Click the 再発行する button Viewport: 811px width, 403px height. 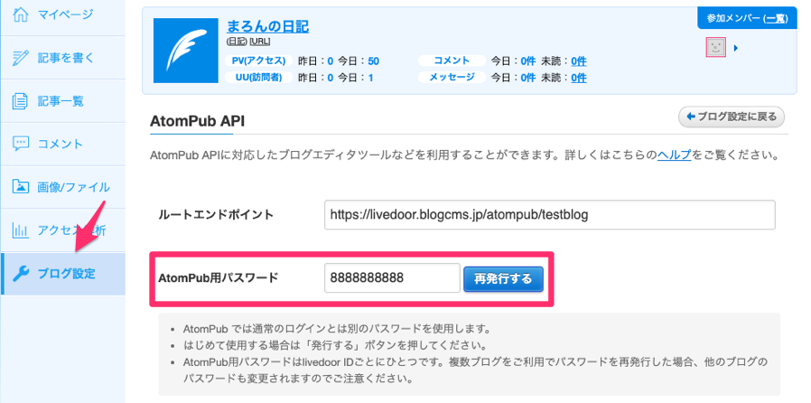503,279
